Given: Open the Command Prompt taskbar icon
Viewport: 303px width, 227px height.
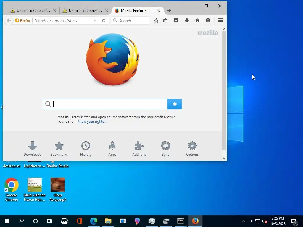Looking at the screenshot, I should [180, 221].
